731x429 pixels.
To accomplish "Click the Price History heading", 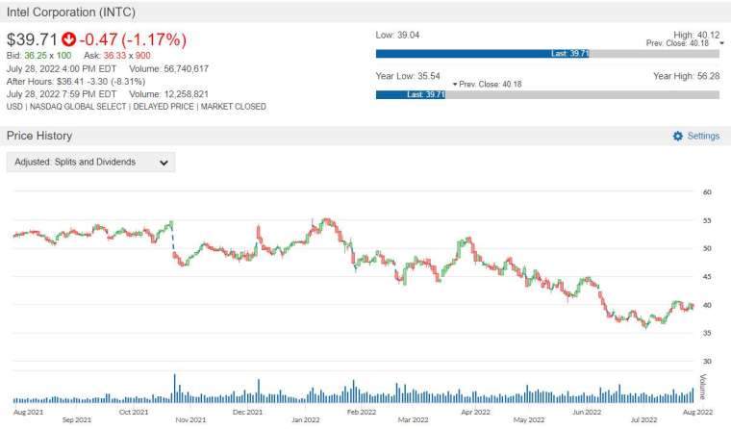I will pos(39,136).
